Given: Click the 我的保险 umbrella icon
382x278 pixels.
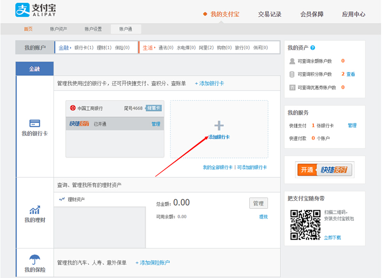Looking at the screenshot, I should [34, 259].
